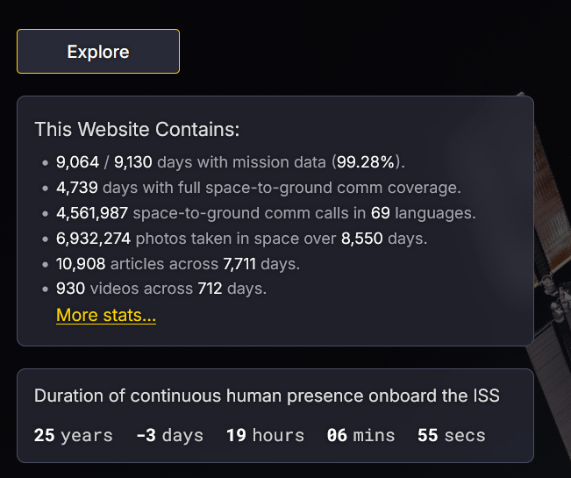Click the 6,932,274 photos count

click(92, 239)
